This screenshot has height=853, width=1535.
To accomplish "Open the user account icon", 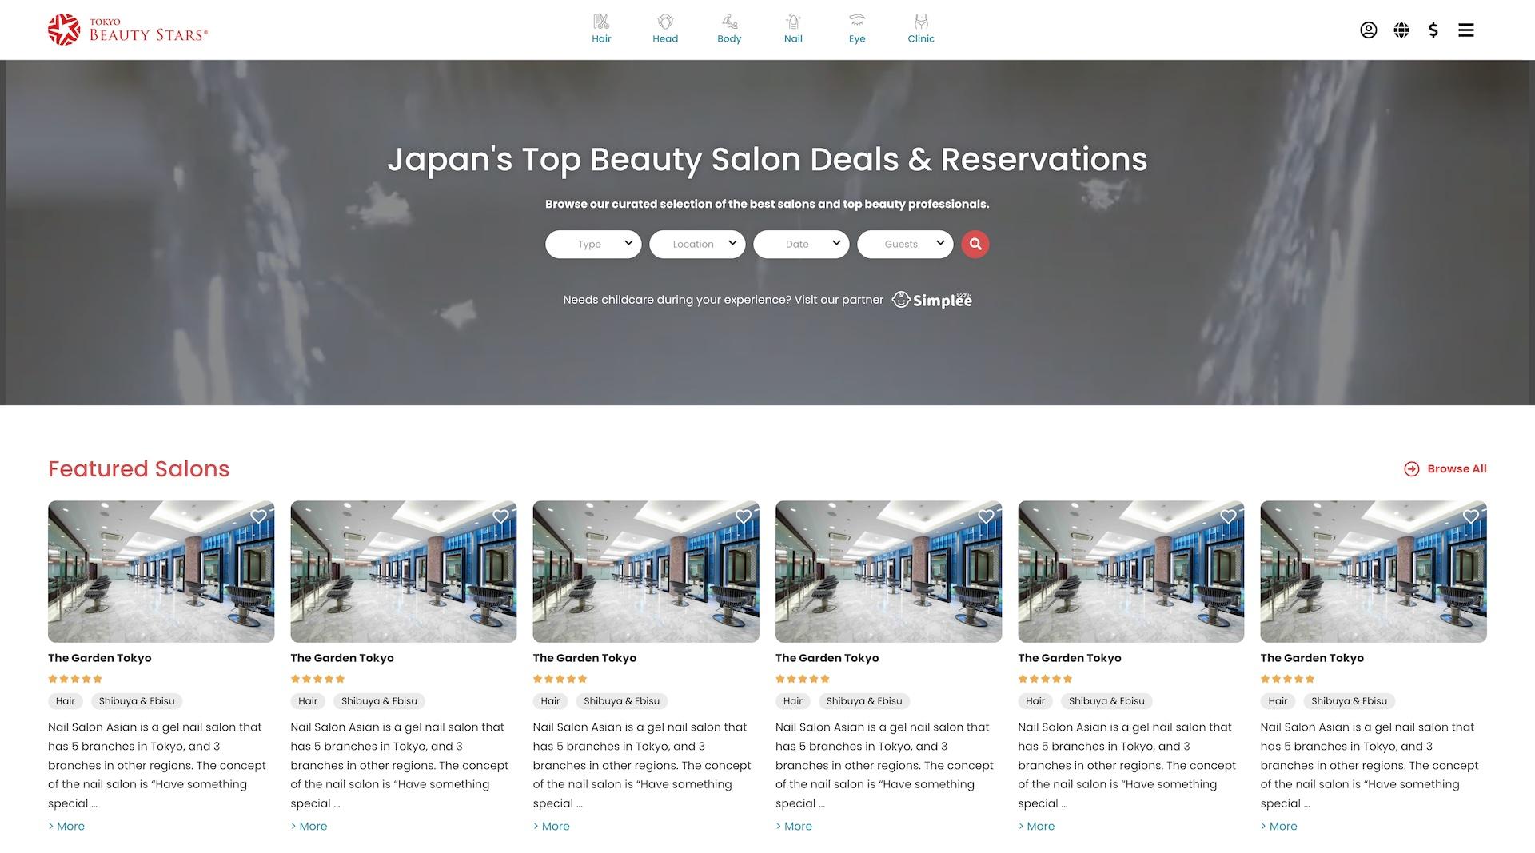I will point(1368,30).
